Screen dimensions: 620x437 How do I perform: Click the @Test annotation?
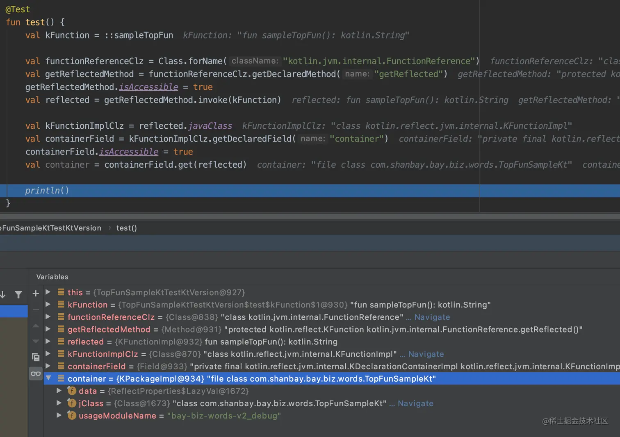[x=18, y=9]
